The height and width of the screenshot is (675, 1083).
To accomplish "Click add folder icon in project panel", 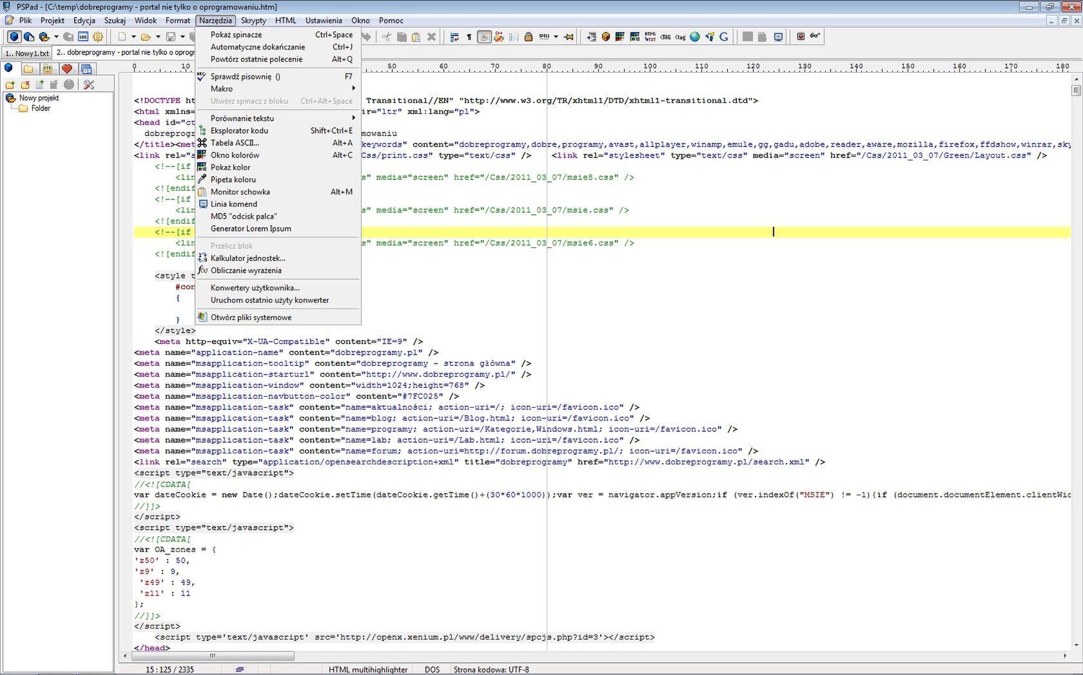I will point(10,84).
